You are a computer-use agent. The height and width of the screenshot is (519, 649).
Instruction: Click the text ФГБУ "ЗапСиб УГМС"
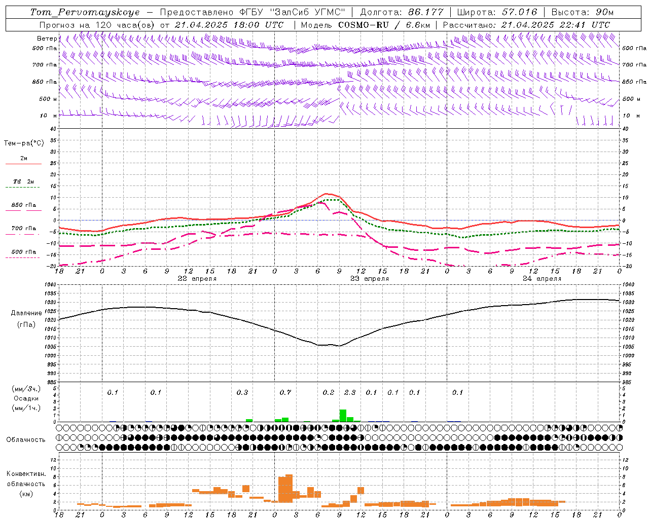tap(293, 12)
